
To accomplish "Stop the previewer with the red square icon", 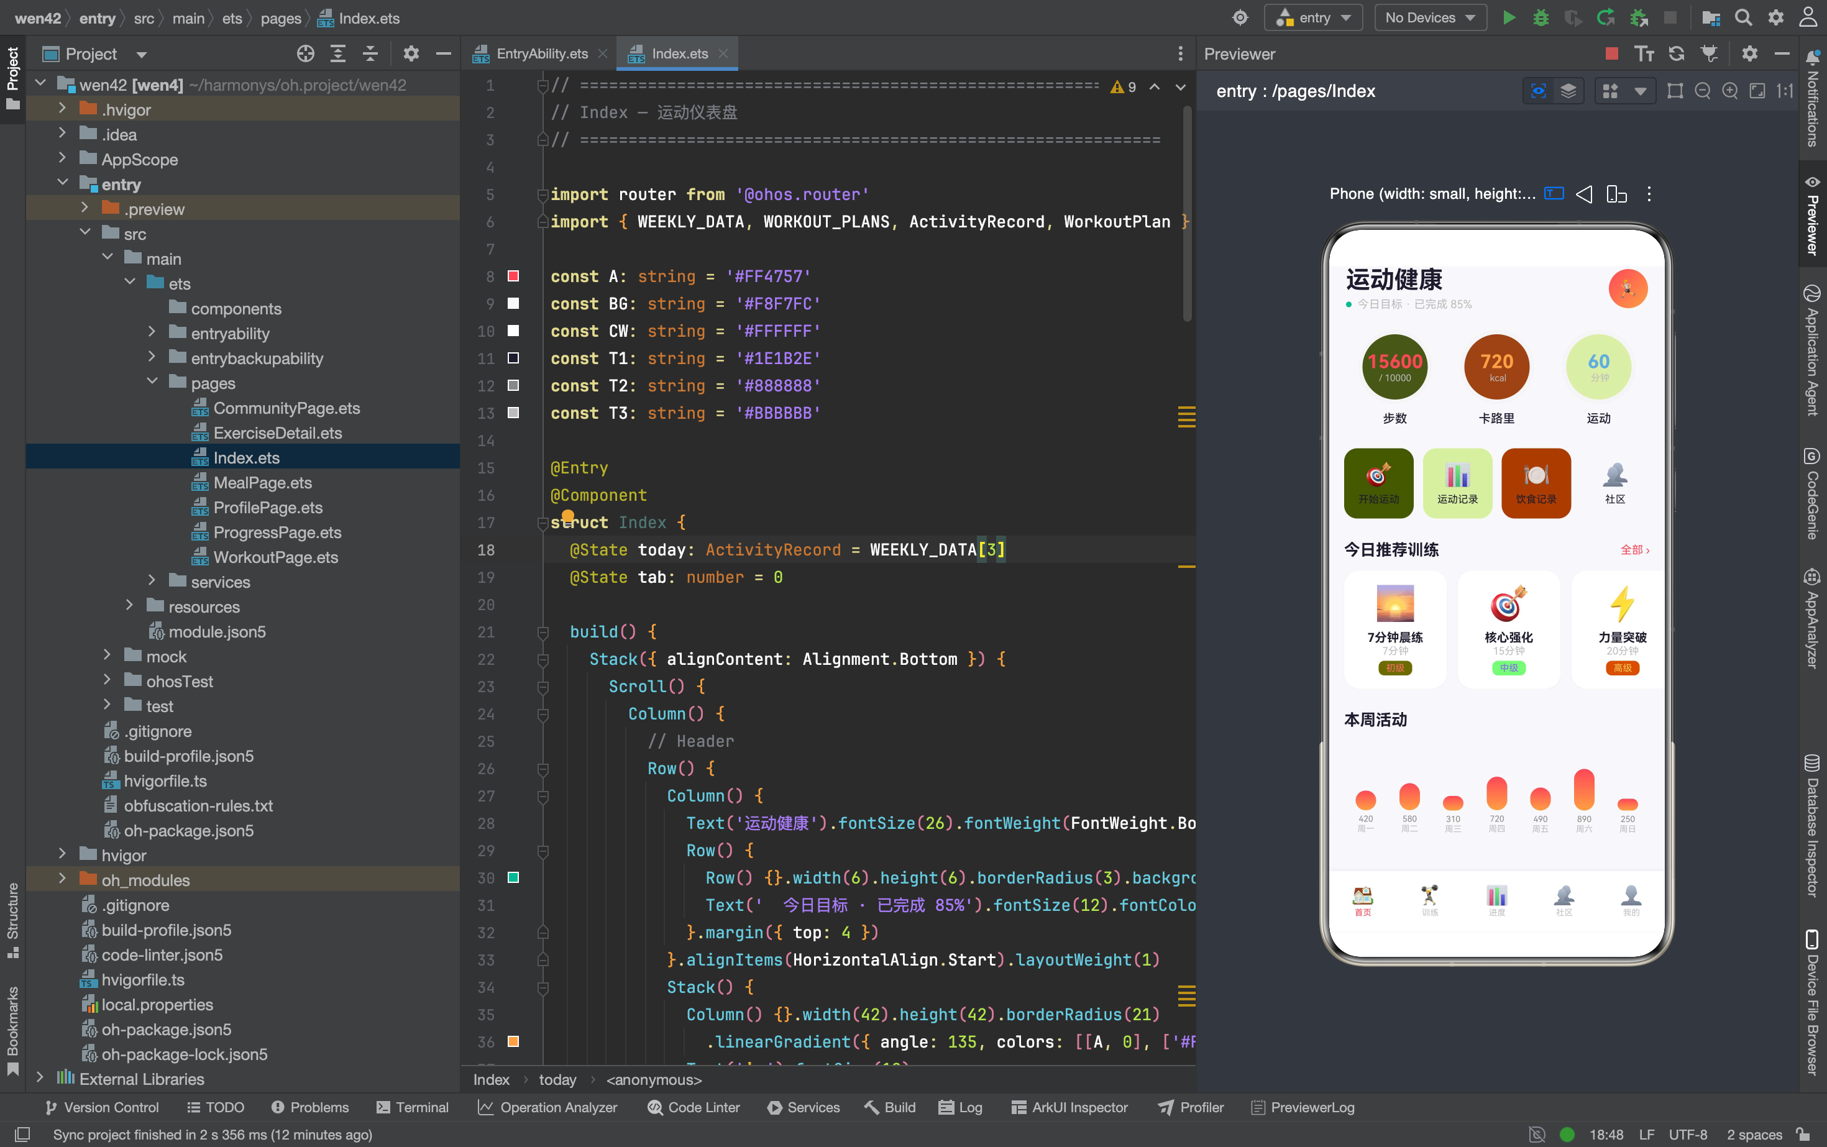I will tap(1612, 54).
